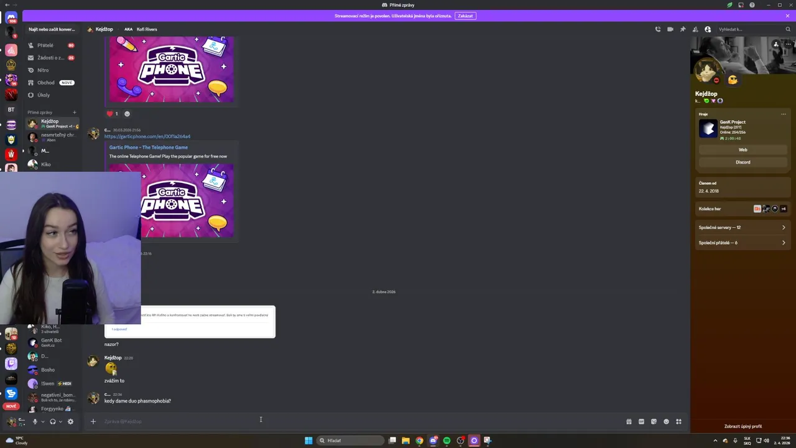Open Windows Start menu

click(x=308, y=441)
